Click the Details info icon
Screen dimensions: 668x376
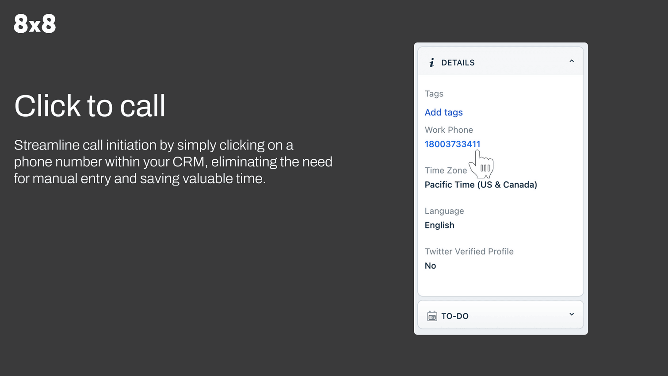point(431,63)
